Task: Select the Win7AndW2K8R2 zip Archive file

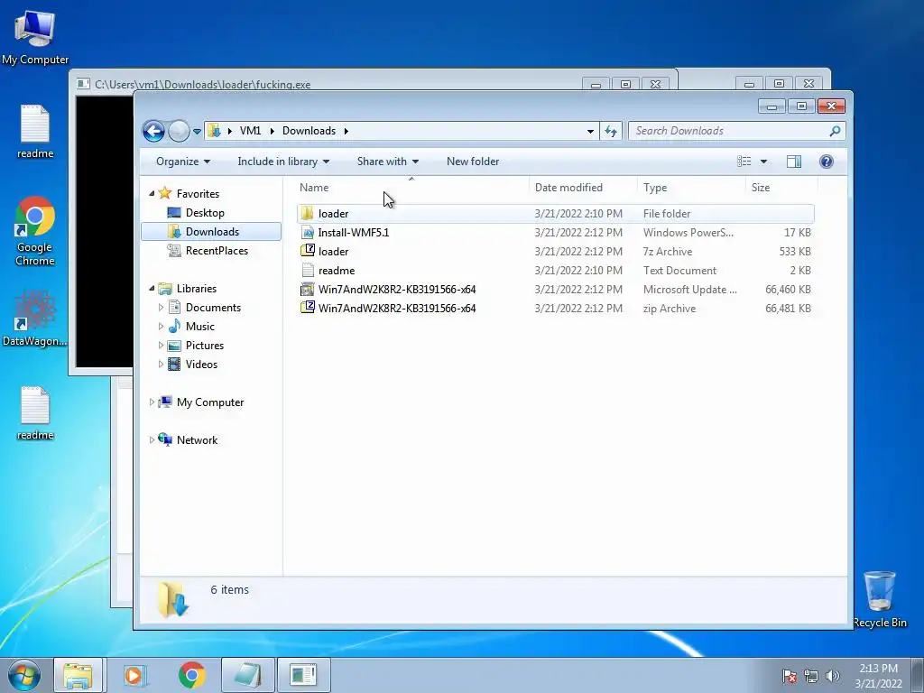Action: (556, 309)
